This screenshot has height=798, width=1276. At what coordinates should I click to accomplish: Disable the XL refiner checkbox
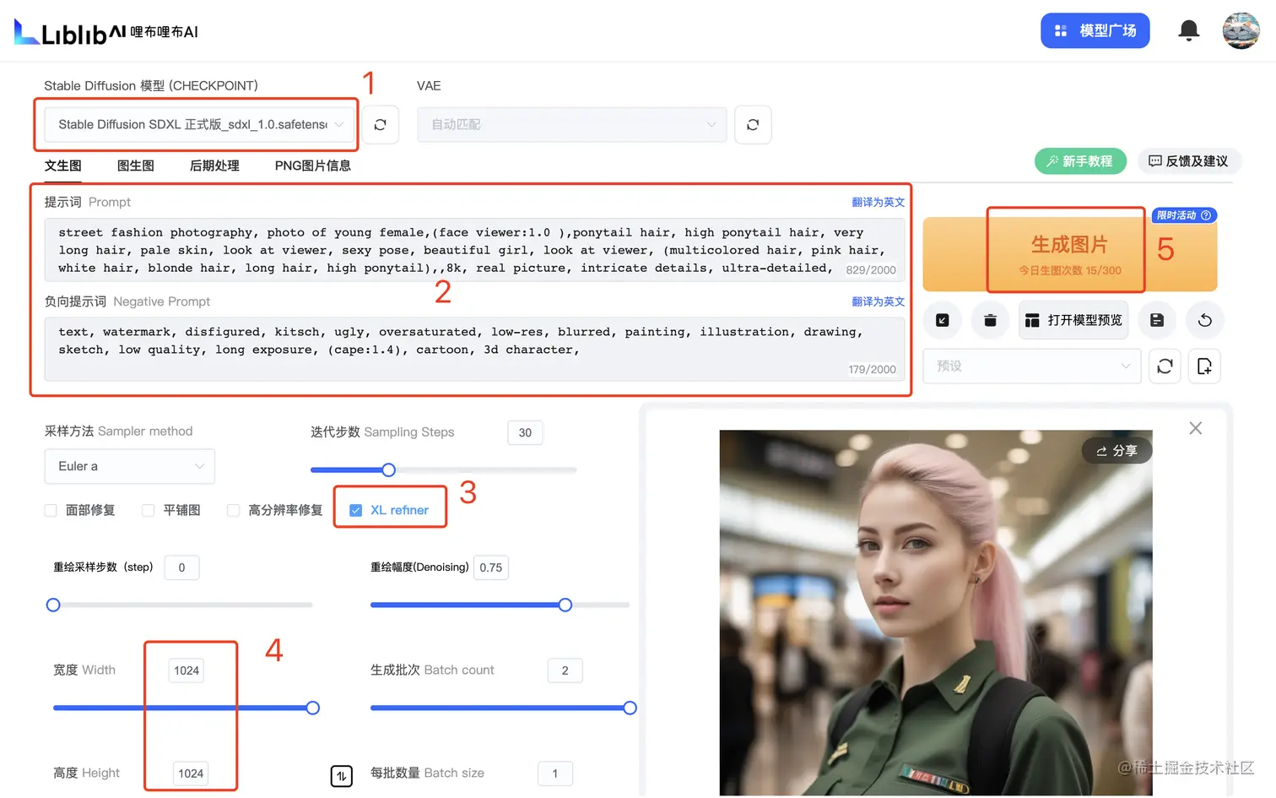pyautogui.click(x=354, y=509)
